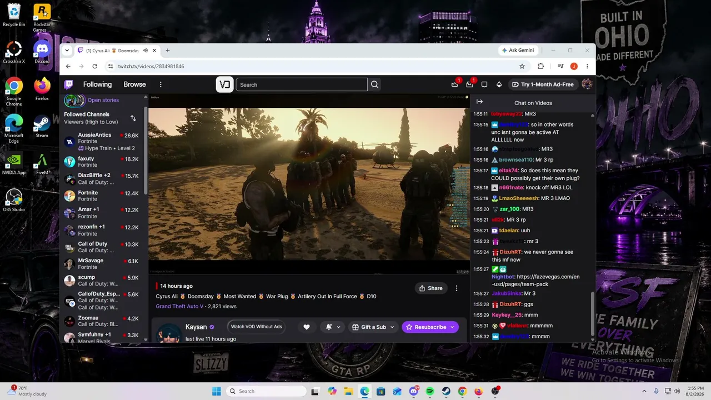
Task: Submit search with the magnifier icon
Action: [x=374, y=84]
